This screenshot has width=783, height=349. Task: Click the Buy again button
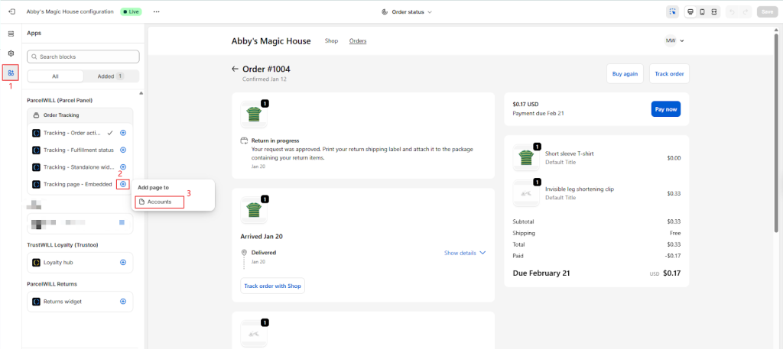pos(625,74)
